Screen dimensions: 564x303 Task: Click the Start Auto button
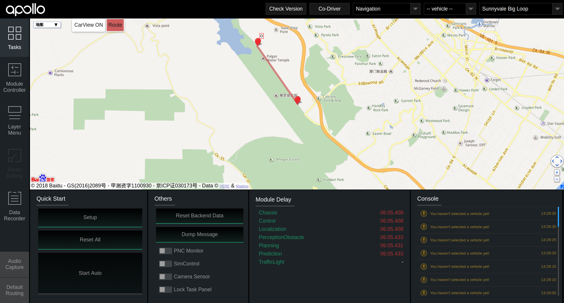90,273
